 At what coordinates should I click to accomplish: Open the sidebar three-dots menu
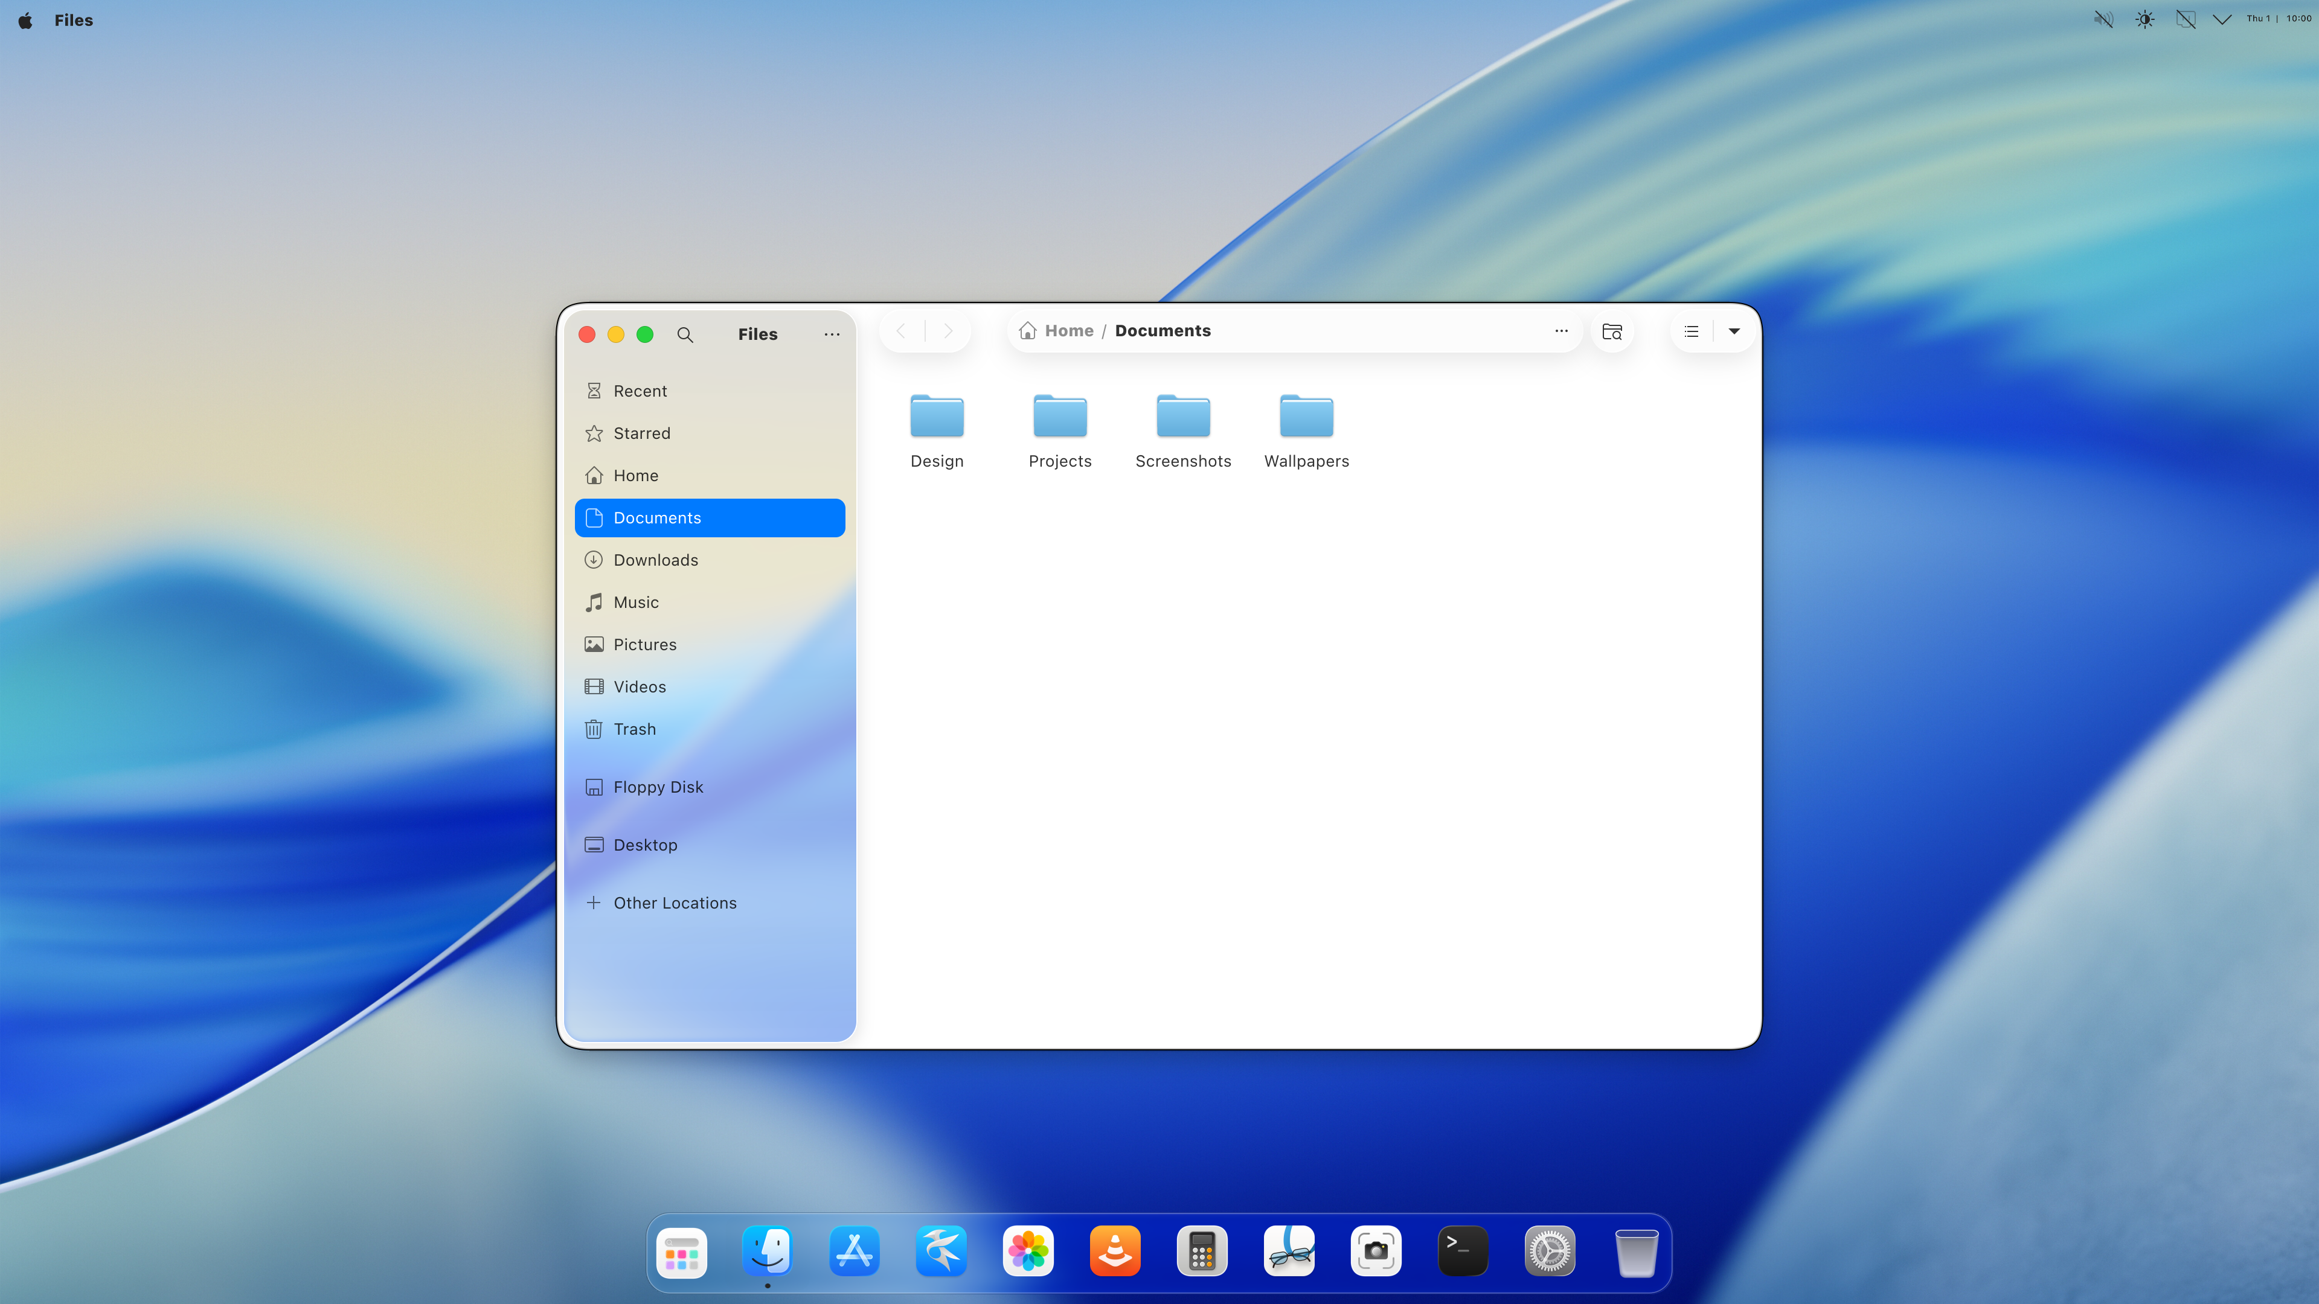tap(832, 335)
